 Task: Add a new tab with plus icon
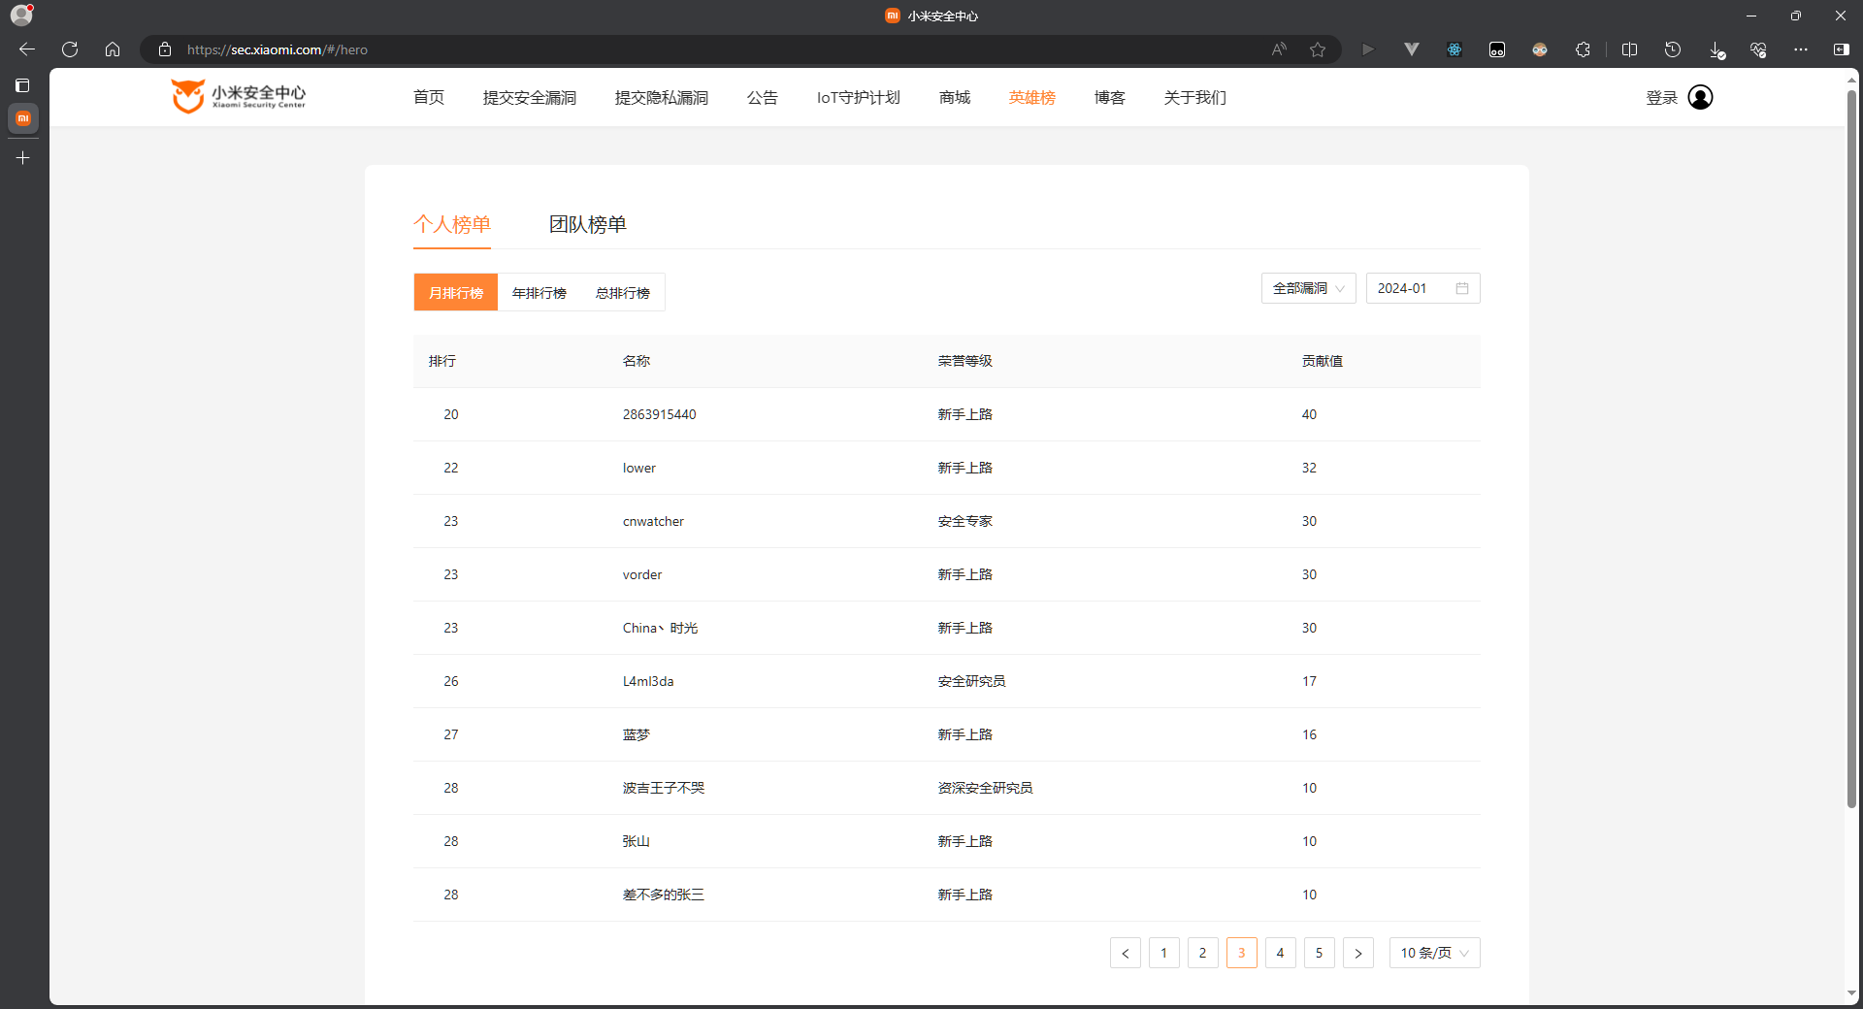tap(23, 158)
